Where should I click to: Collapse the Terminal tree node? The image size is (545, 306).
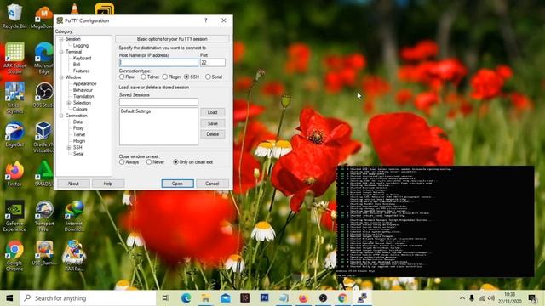tap(61, 52)
